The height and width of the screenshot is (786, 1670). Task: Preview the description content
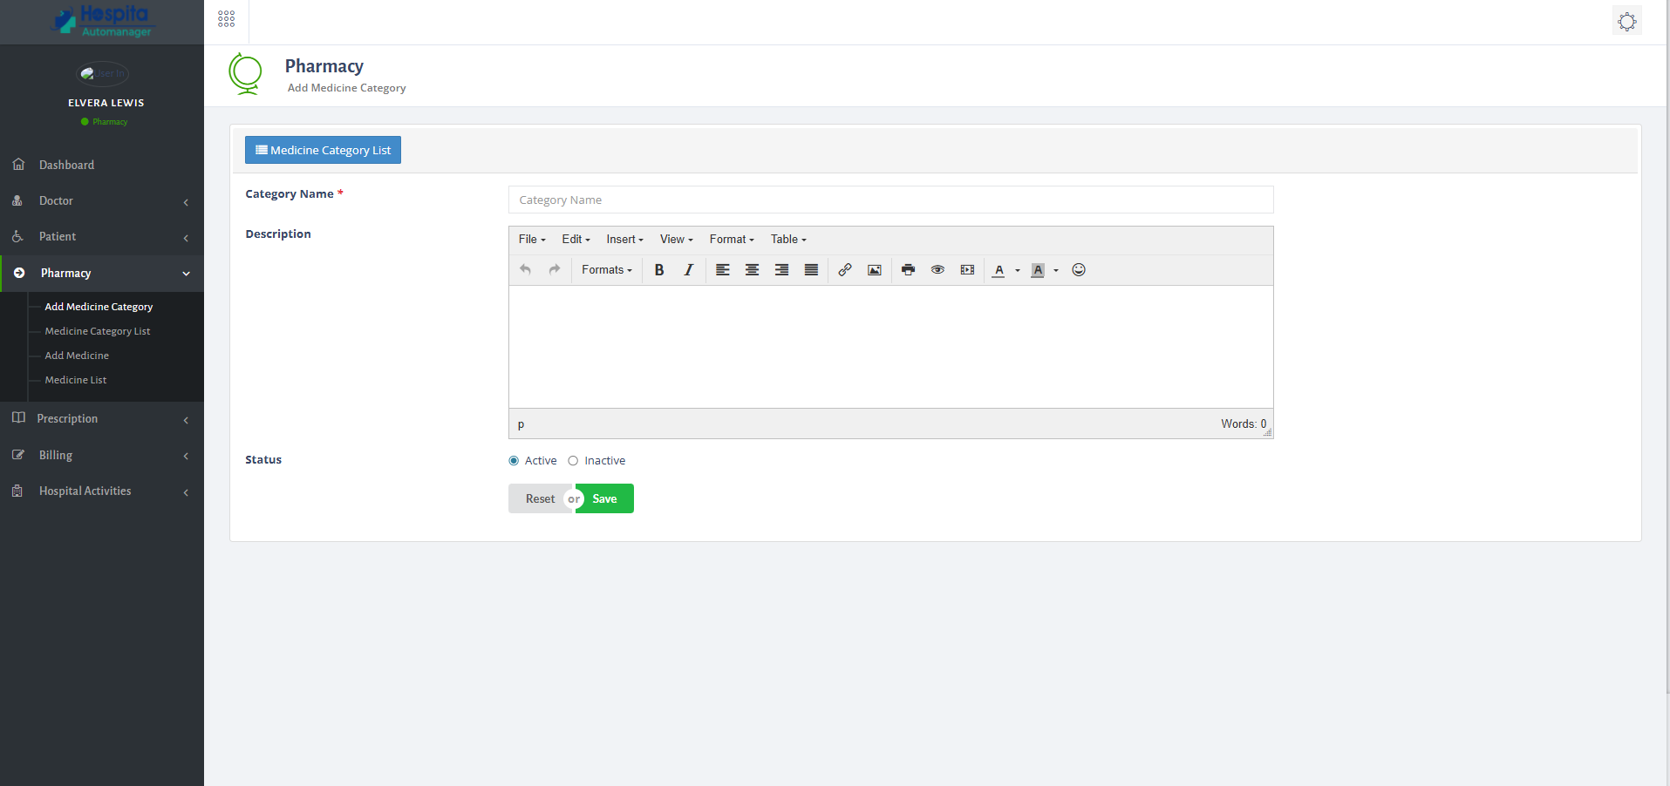[x=937, y=270]
